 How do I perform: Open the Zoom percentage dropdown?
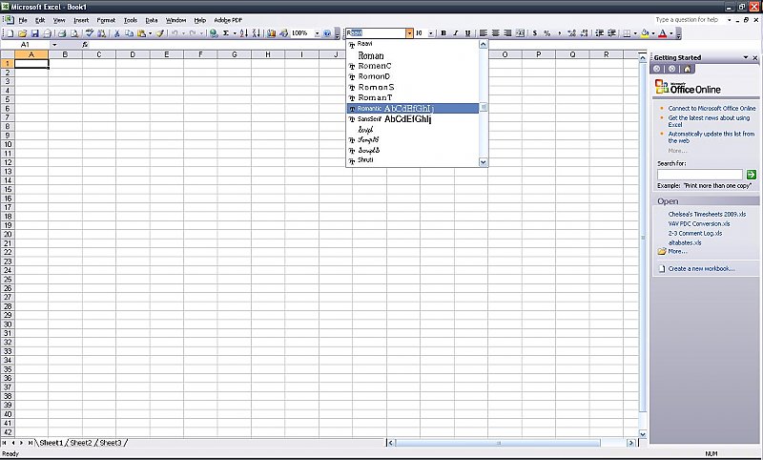pos(317,33)
